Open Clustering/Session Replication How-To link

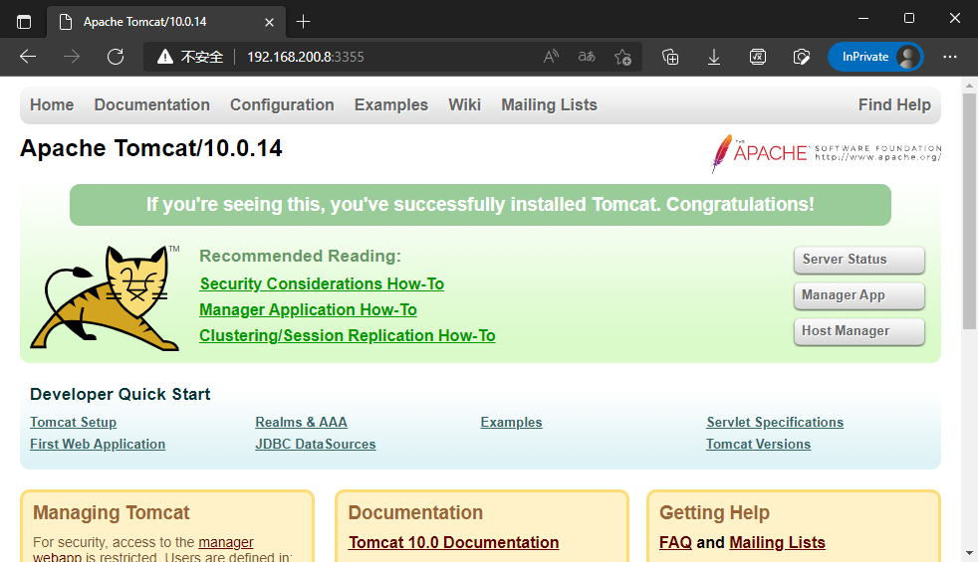coord(348,336)
